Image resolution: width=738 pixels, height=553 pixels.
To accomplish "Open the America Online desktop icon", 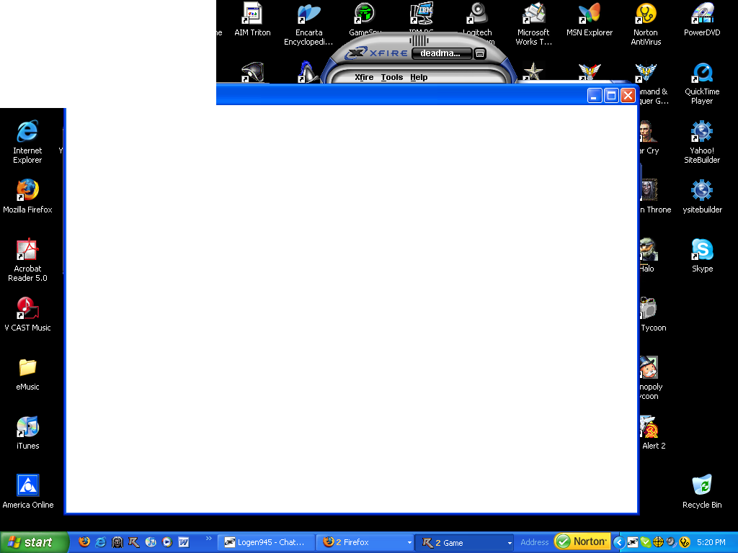I will coord(27,486).
